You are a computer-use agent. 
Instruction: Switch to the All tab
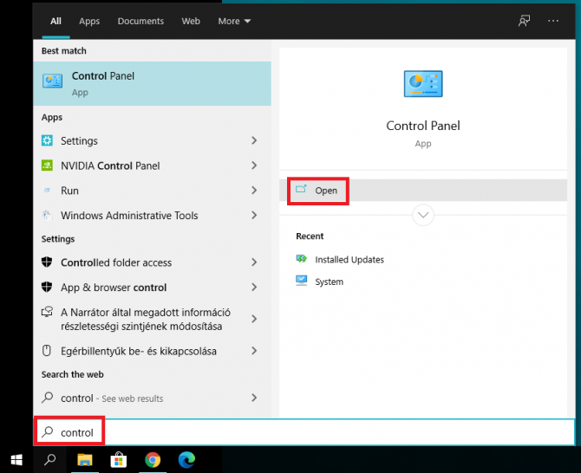(55, 21)
